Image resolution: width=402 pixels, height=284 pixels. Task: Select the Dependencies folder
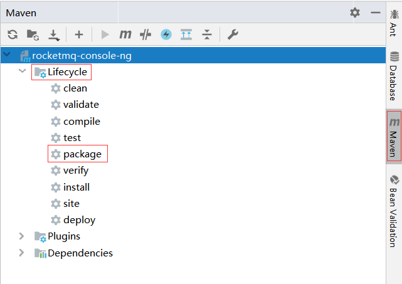click(74, 253)
